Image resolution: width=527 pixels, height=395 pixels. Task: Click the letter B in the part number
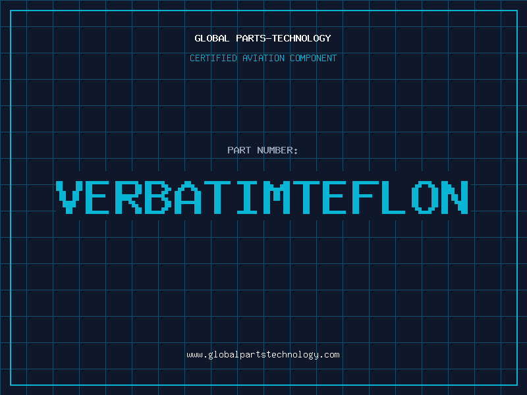[159, 197]
